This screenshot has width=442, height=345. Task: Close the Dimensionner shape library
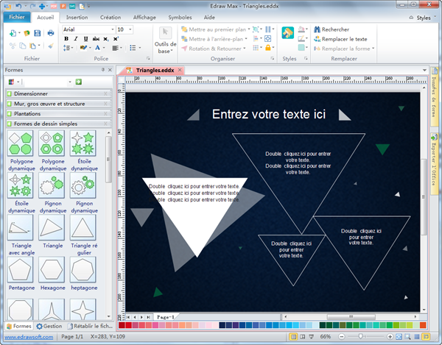point(105,93)
